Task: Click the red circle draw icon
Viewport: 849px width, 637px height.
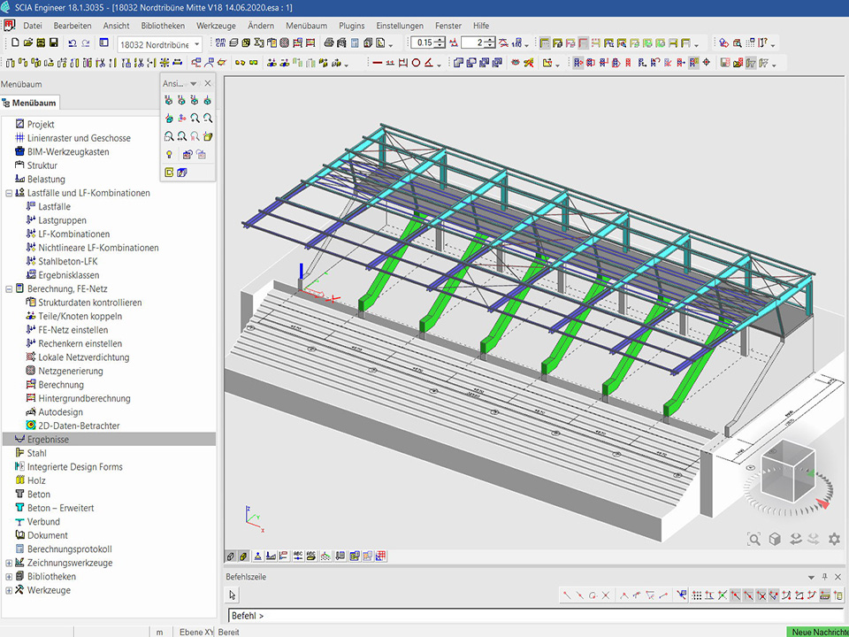Action: (x=416, y=63)
